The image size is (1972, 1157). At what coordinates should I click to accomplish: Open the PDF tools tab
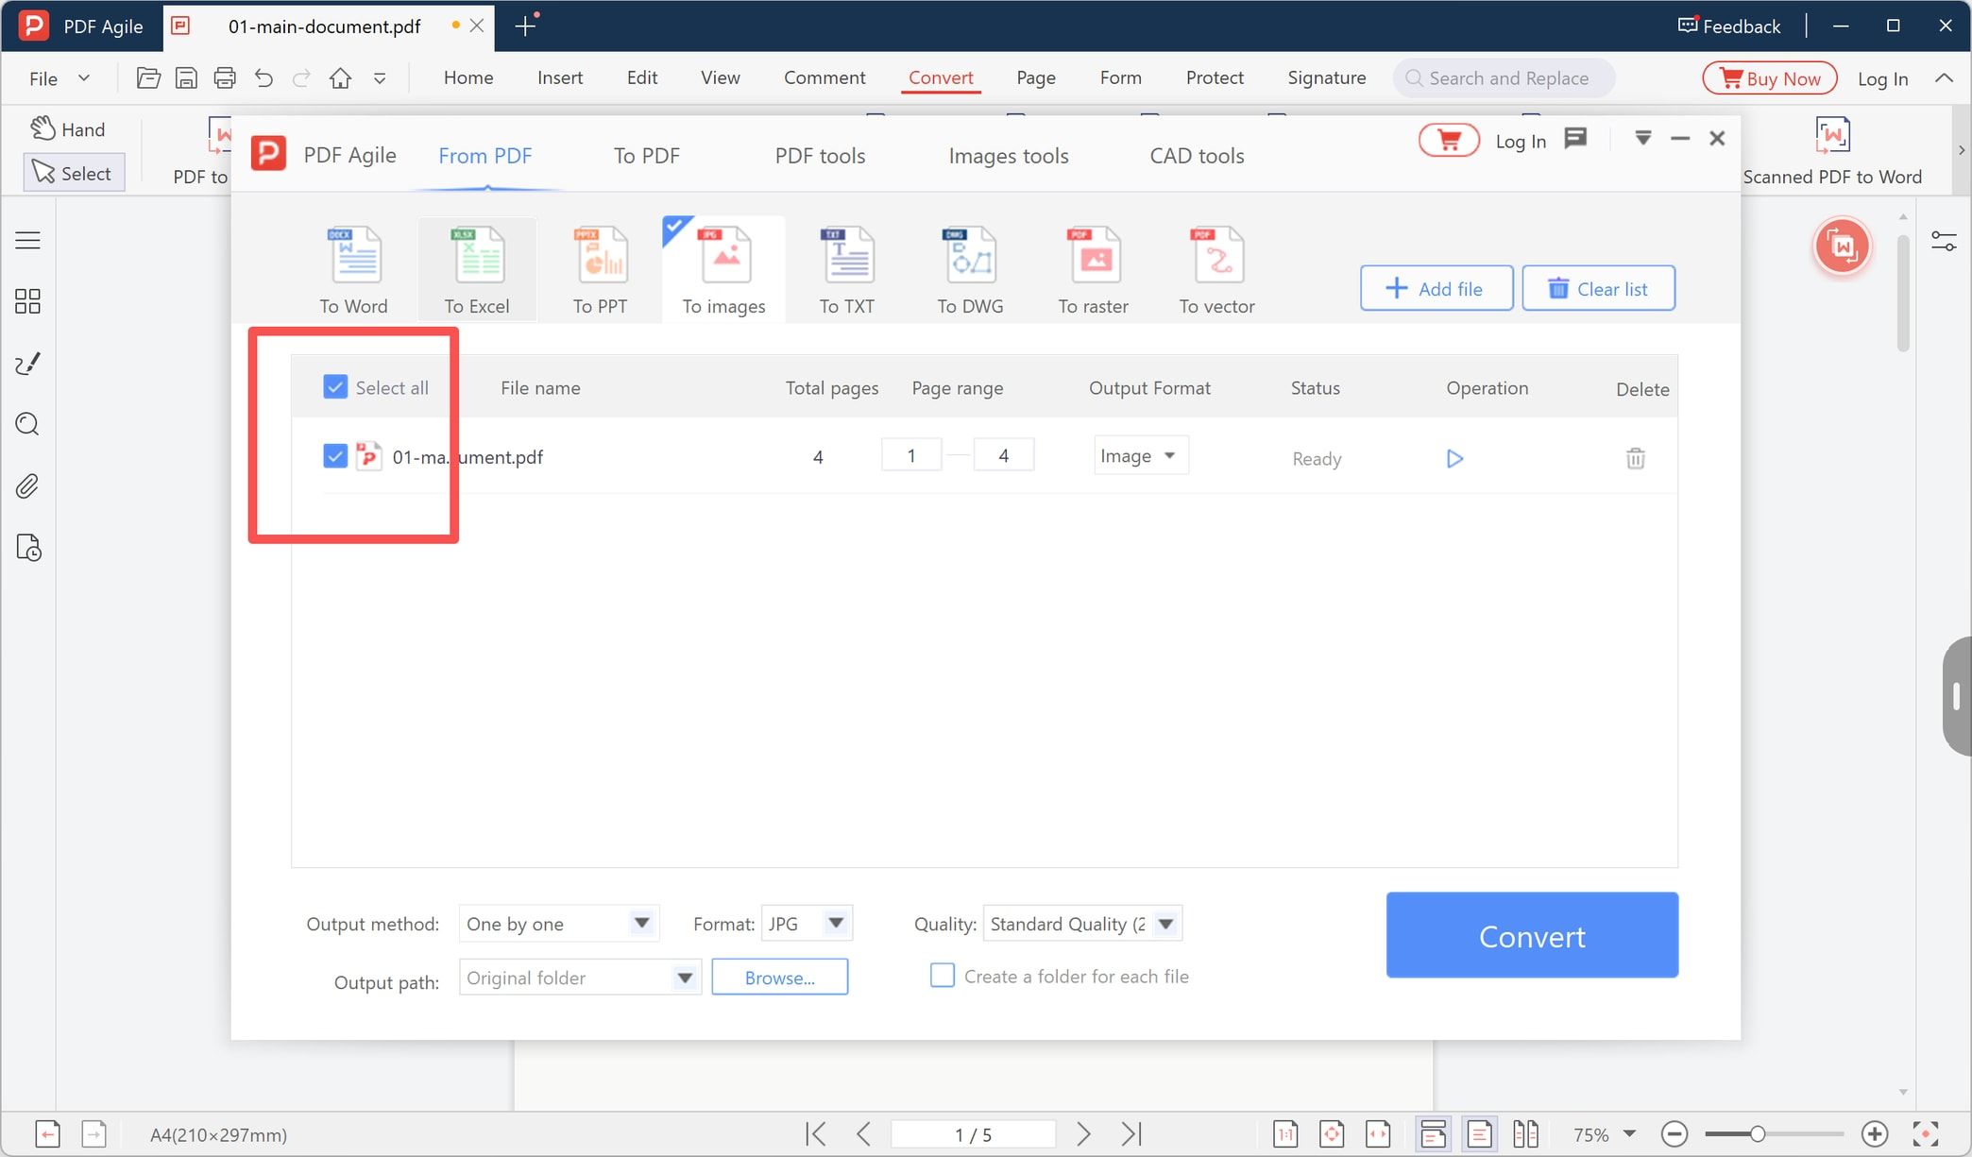click(820, 156)
